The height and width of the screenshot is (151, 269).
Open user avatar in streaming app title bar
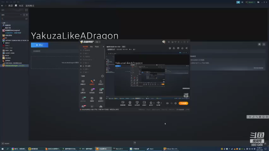[x=164, y=42]
